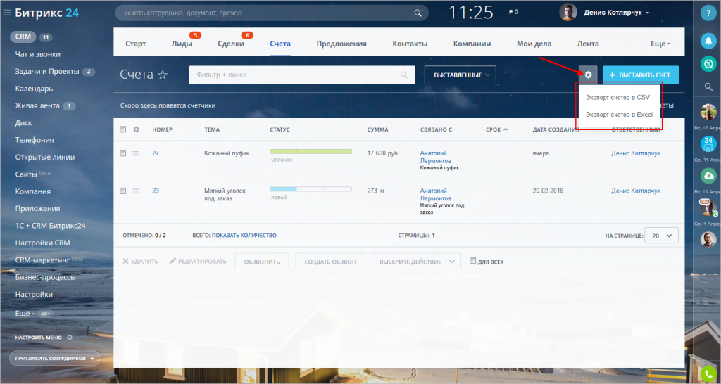
Task: Open the Мои дела tab
Action: (x=534, y=44)
